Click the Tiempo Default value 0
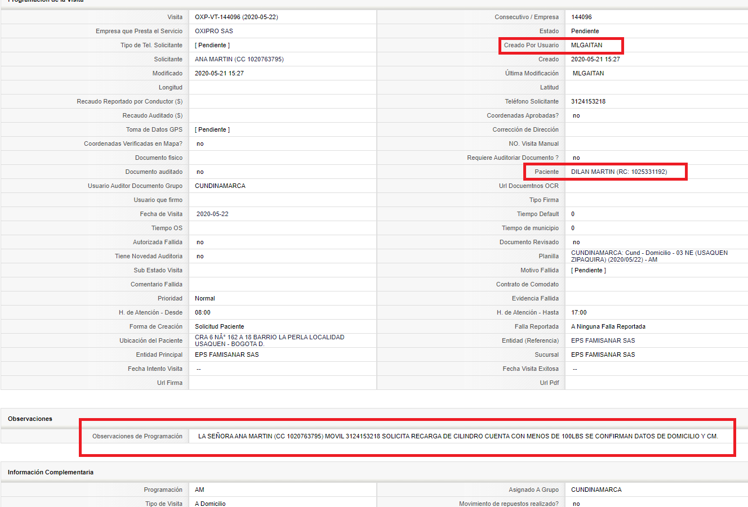 [573, 214]
